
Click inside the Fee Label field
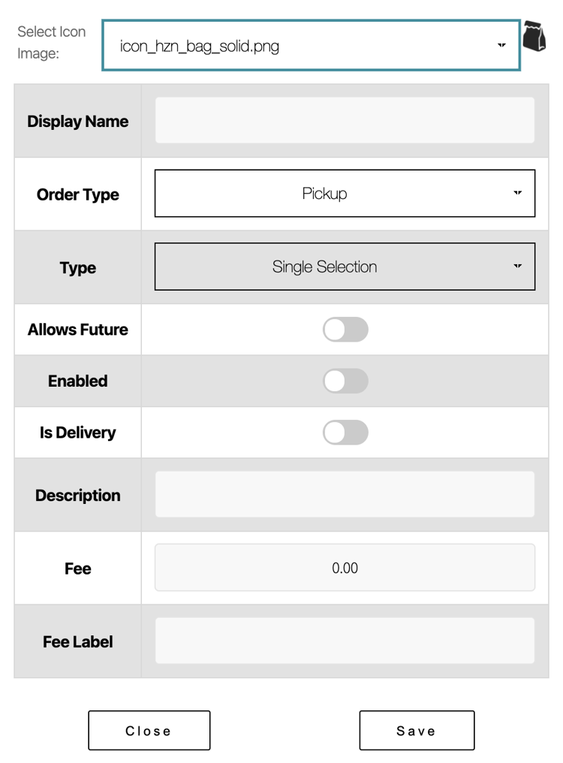pyautogui.click(x=345, y=641)
